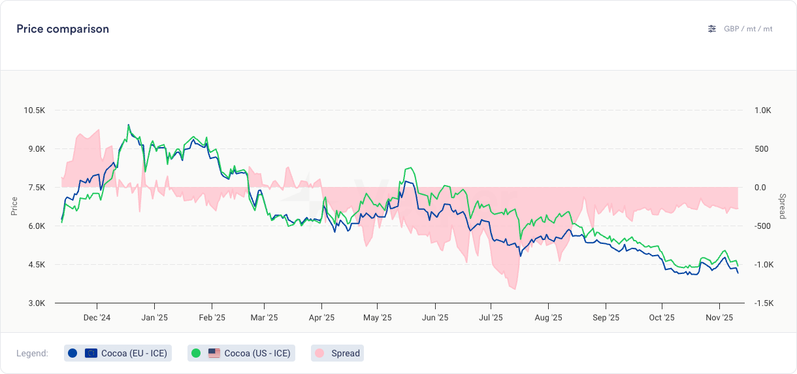Click the blue dot for Cocoa EU
Image resolution: width=797 pixels, height=374 pixels.
coord(73,353)
